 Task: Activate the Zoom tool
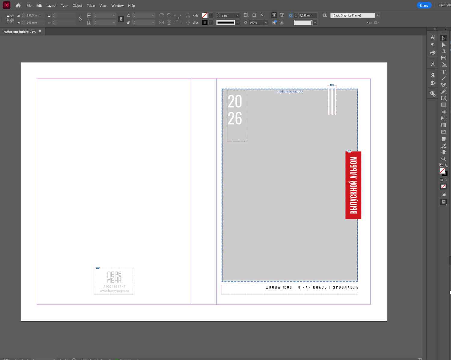tap(443, 159)
